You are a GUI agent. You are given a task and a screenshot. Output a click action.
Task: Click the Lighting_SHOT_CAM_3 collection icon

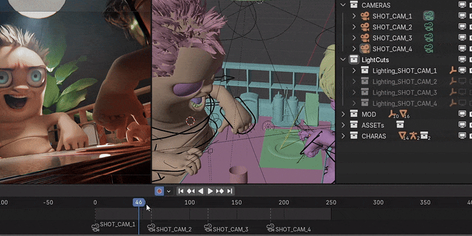[365, 93]
